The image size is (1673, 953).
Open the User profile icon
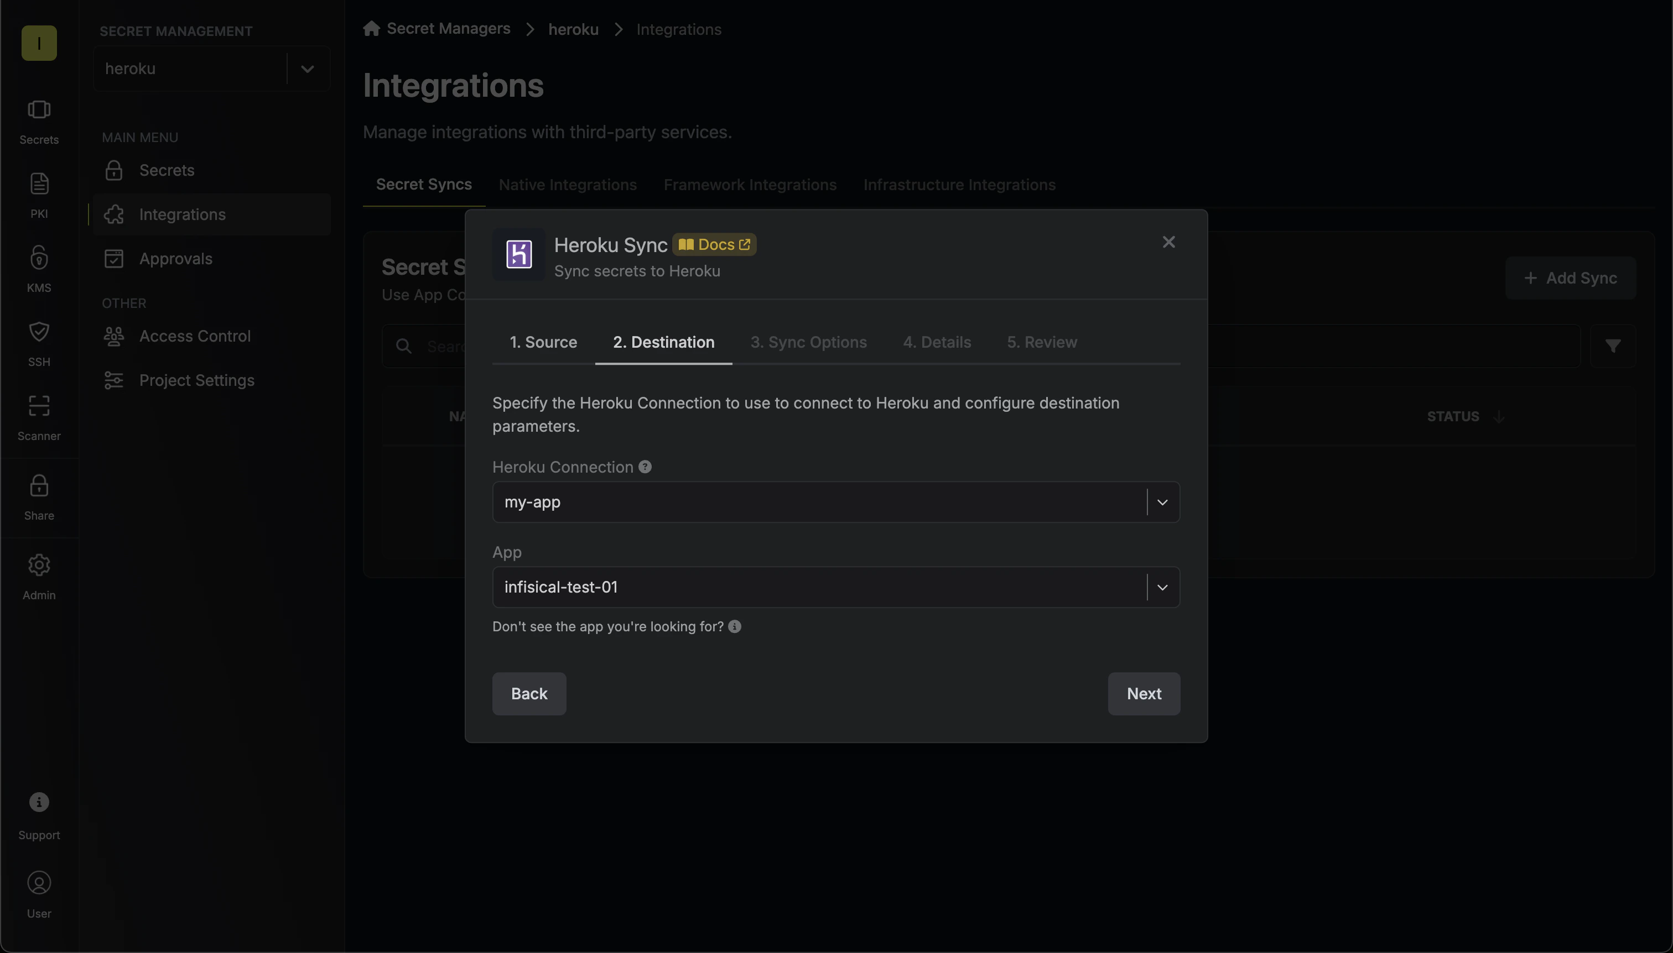click(39, 883)
